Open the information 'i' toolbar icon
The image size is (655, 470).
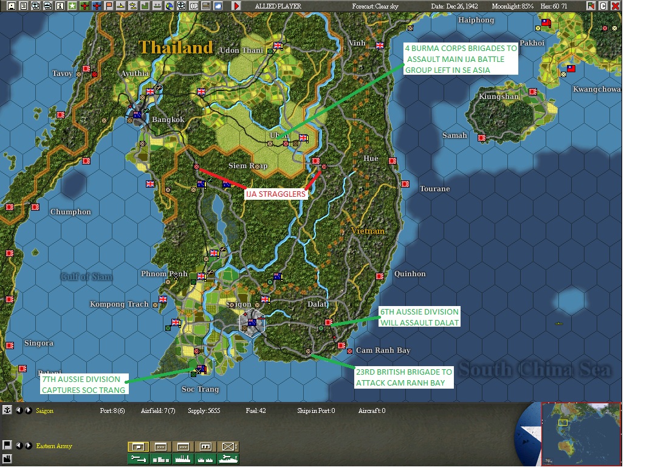point(60,6)
